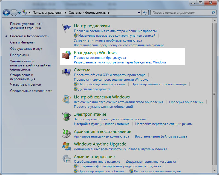Screen dimensions: 219x175
Task: Select Учетные записи пользователей и семейная безопасность
Action: pos(30,65)
